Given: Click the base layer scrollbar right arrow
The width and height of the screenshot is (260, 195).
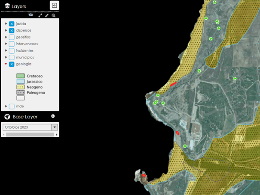Looking at the screenshot, I should coord(57,135).
